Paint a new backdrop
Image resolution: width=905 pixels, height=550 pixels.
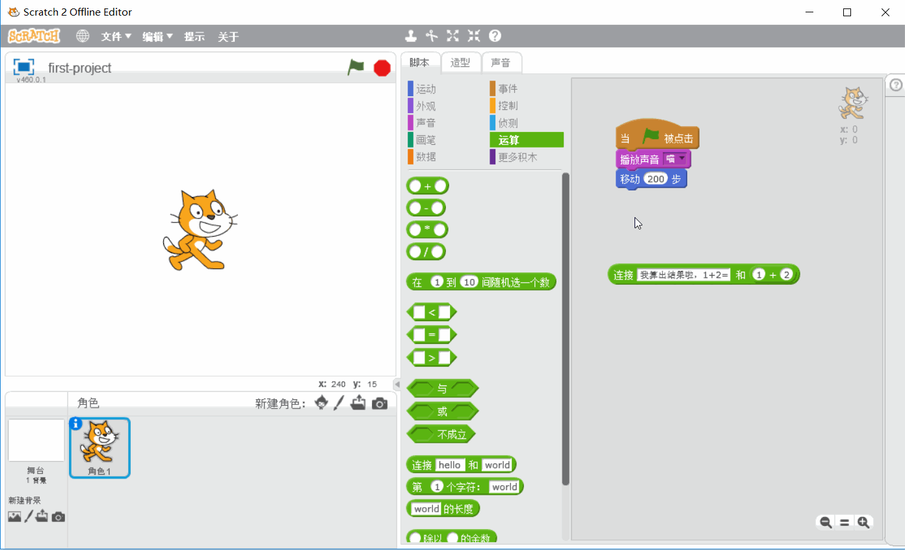click(x=29, y=517)
